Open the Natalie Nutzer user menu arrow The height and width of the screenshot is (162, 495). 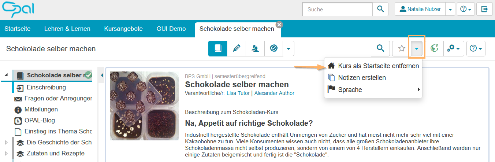coord(450,9)
